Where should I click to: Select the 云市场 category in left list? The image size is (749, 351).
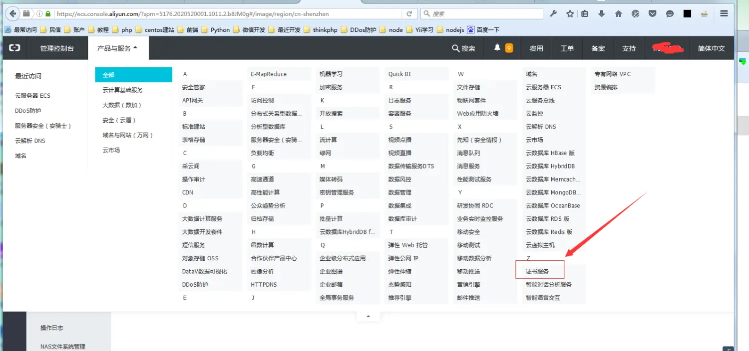[111, 150]
